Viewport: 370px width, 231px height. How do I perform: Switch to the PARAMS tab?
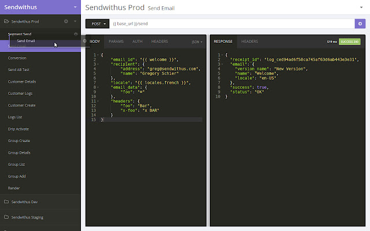point(116,42)
